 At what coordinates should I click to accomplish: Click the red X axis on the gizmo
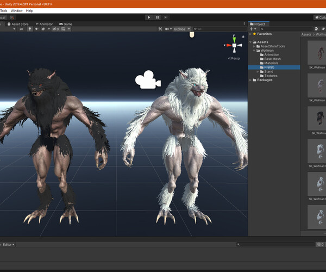coord(229,45)
